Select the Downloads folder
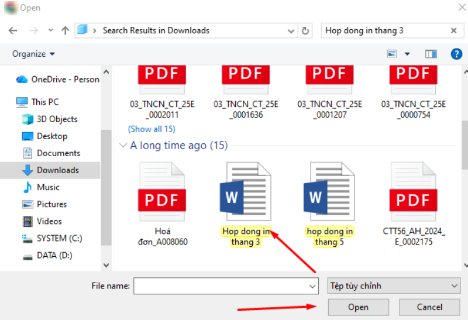Viewport: 468px width, 320px height. pyautogui.click(x=50, y=170)
